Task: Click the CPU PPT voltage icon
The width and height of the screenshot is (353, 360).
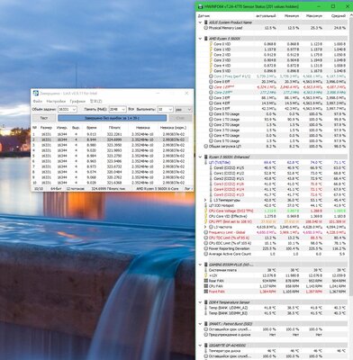Action: point(205,221)
